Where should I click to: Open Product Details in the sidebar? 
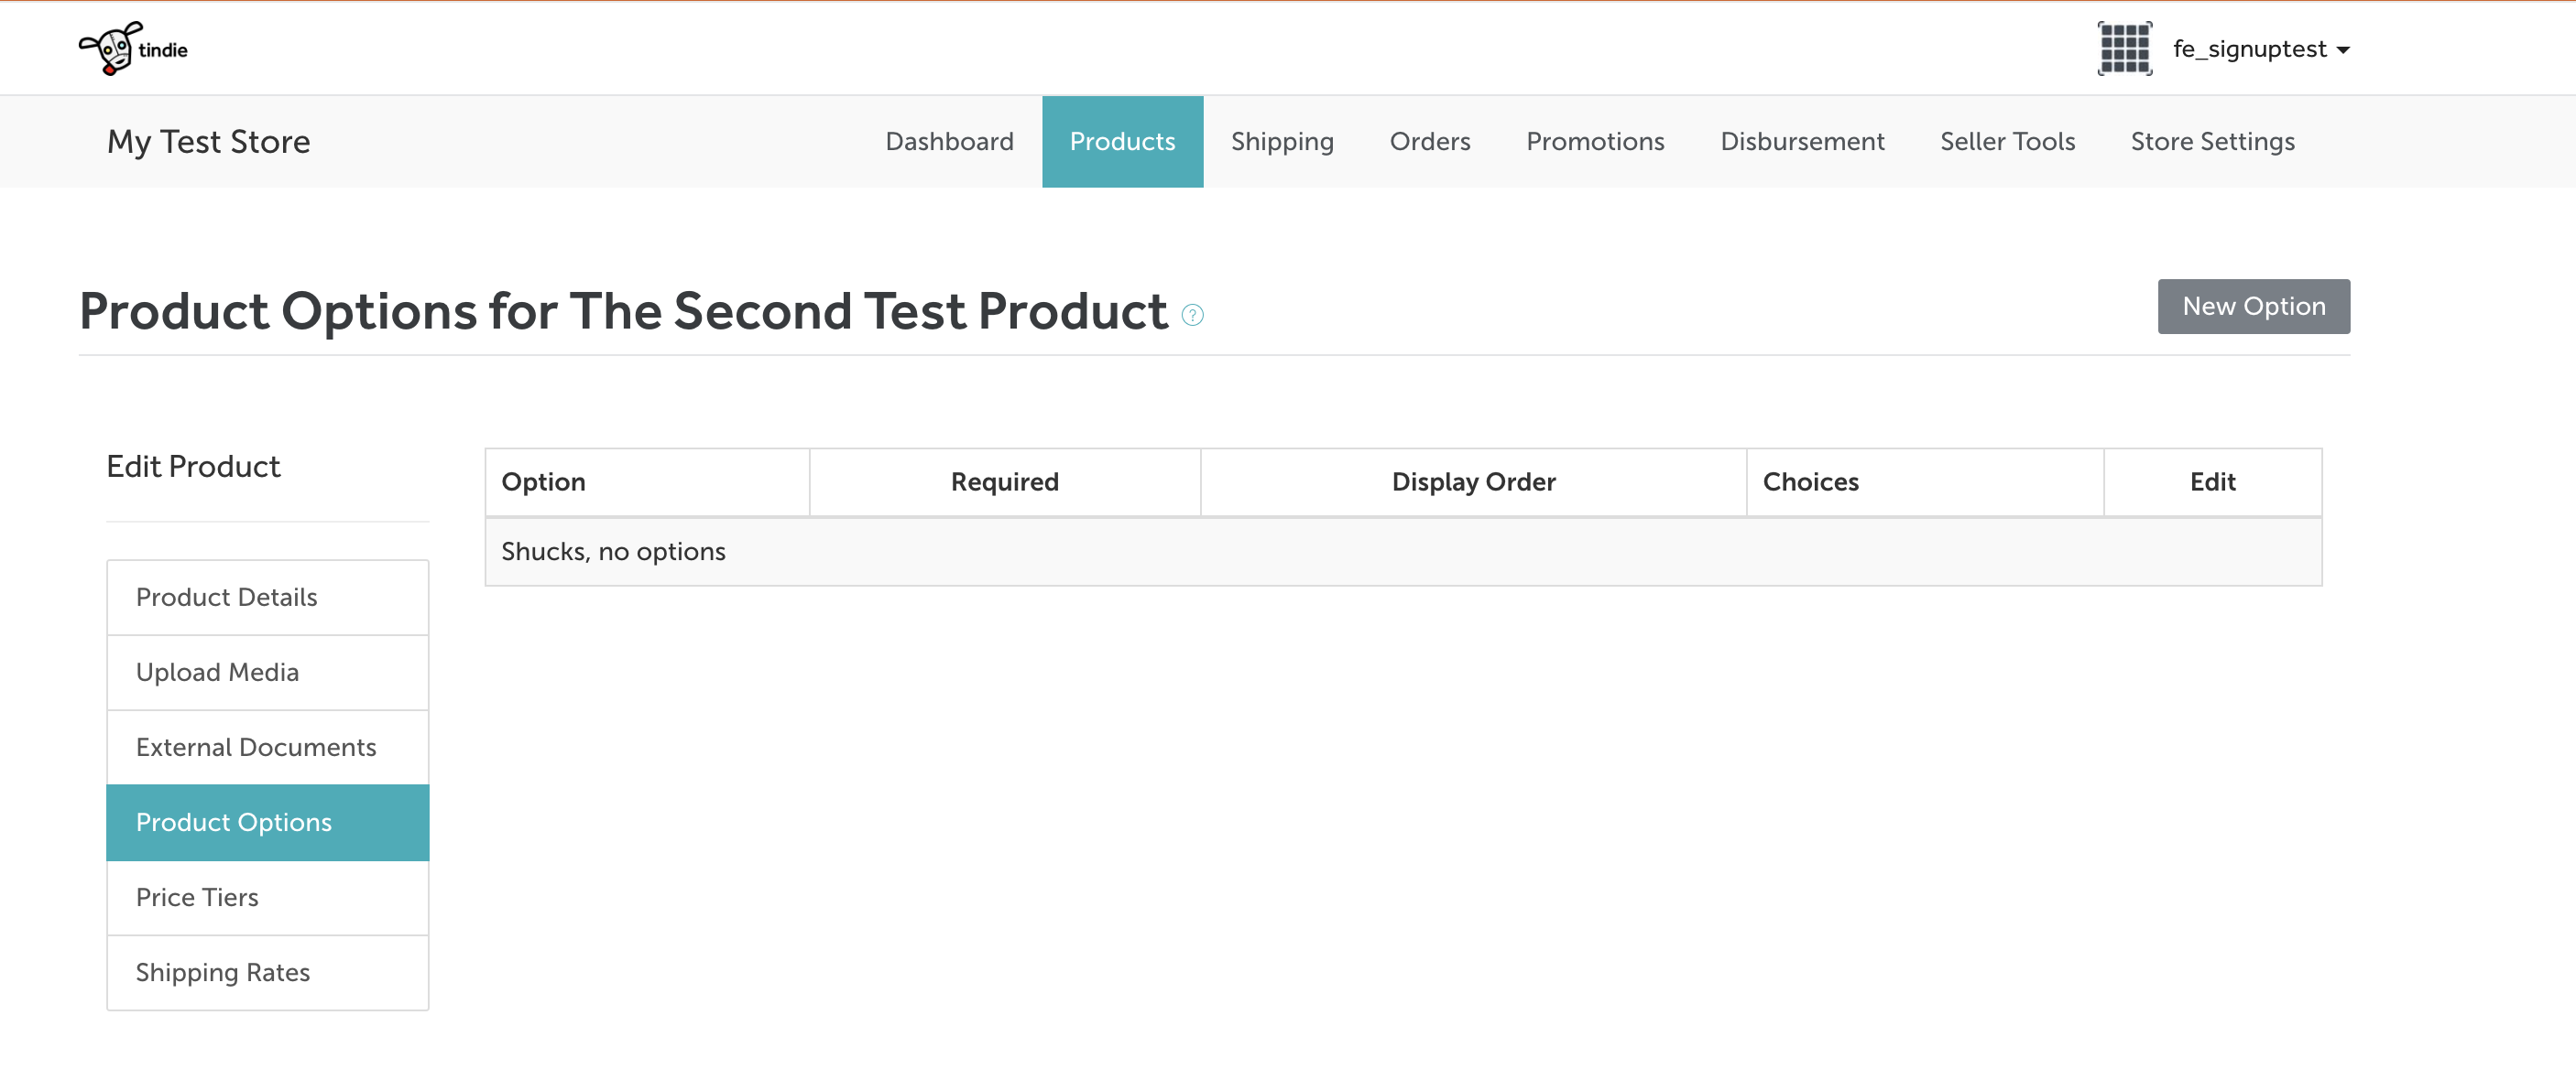267,598
